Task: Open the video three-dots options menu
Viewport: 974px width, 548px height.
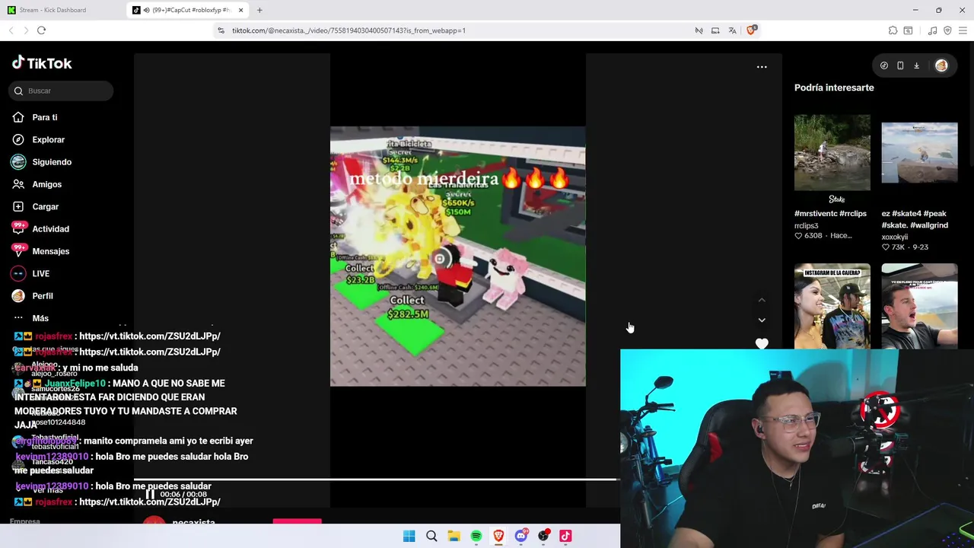Action: [x=762, y=67]
